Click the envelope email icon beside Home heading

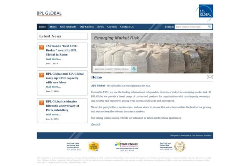click(210, 77)
